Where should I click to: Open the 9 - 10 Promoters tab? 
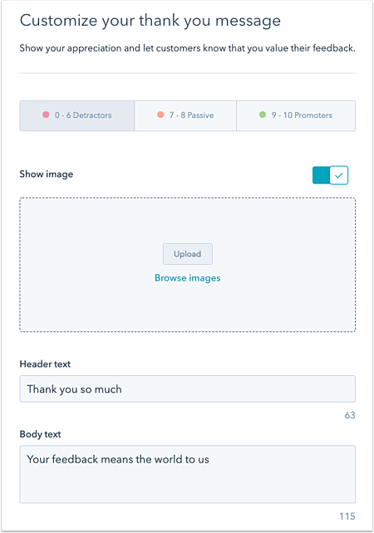pos(296,115)
